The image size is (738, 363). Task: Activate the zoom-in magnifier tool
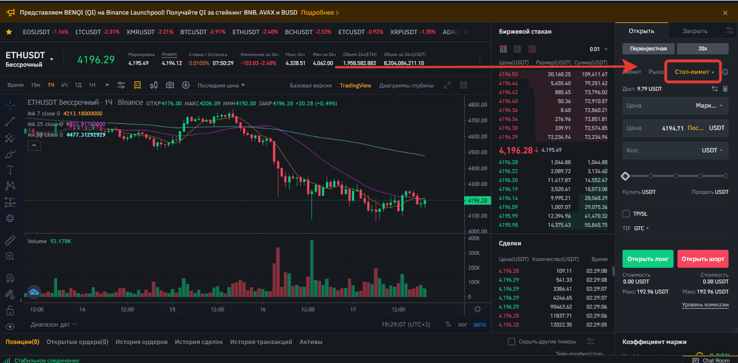(x=10, y=256)
